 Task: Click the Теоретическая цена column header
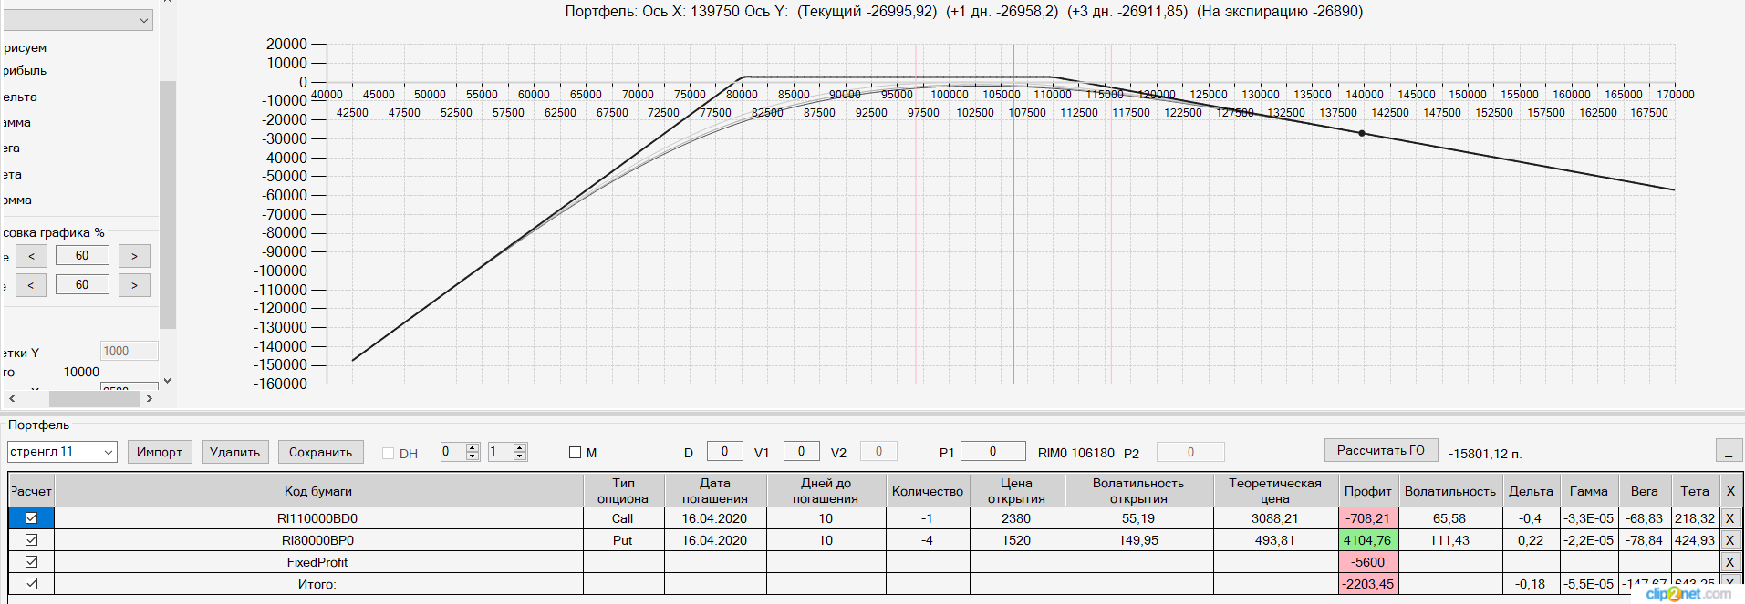1275,491
